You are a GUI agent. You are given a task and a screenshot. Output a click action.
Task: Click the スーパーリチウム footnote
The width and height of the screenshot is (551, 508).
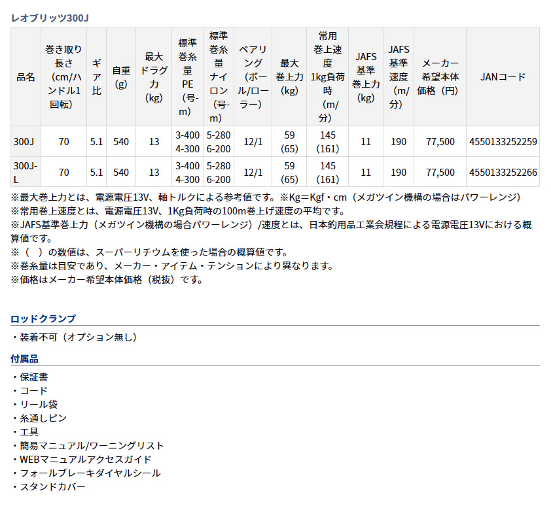151,252
